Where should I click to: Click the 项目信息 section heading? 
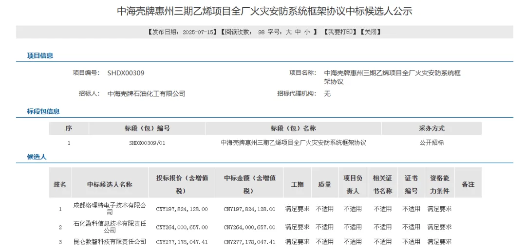[40, 56]
